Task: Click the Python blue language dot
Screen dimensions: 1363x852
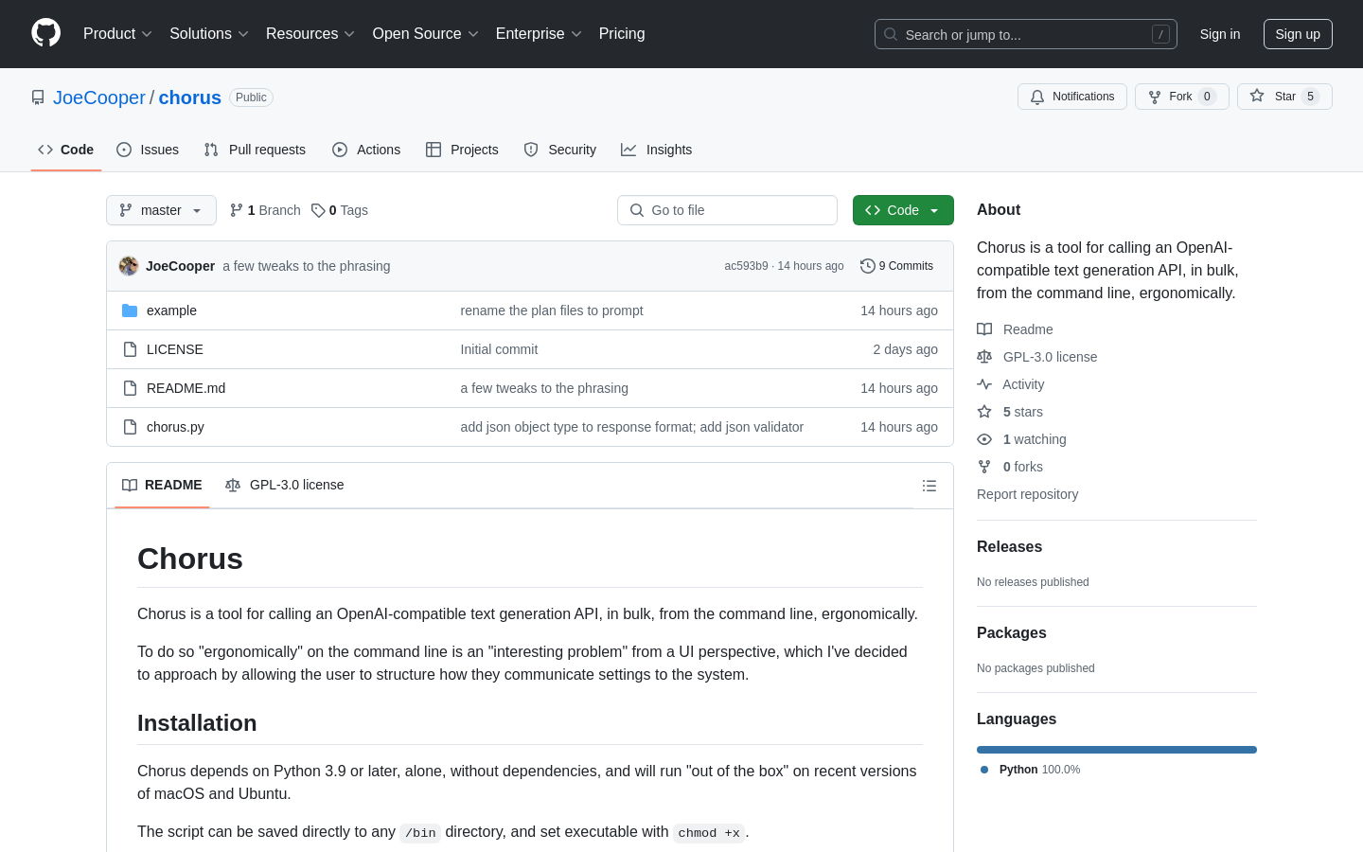Action: [984, 770]
